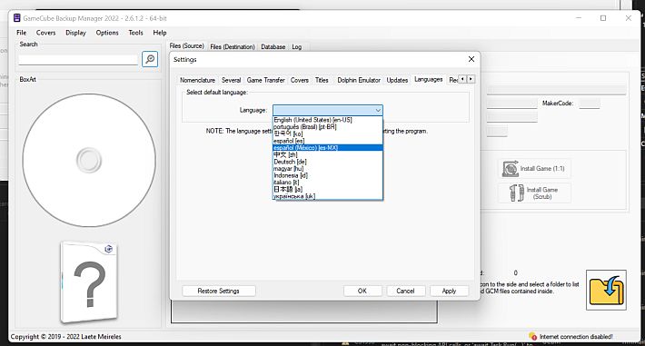This screenshot has width=645, height=346.
Task: Click the Cancel button
Action: pos(405,291)
